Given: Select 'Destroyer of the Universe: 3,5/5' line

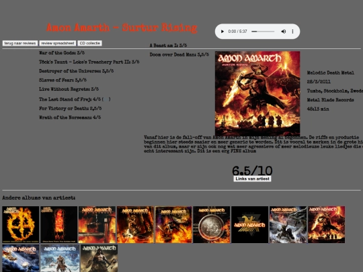Looking at the screenshot, I should pos(77,71).
